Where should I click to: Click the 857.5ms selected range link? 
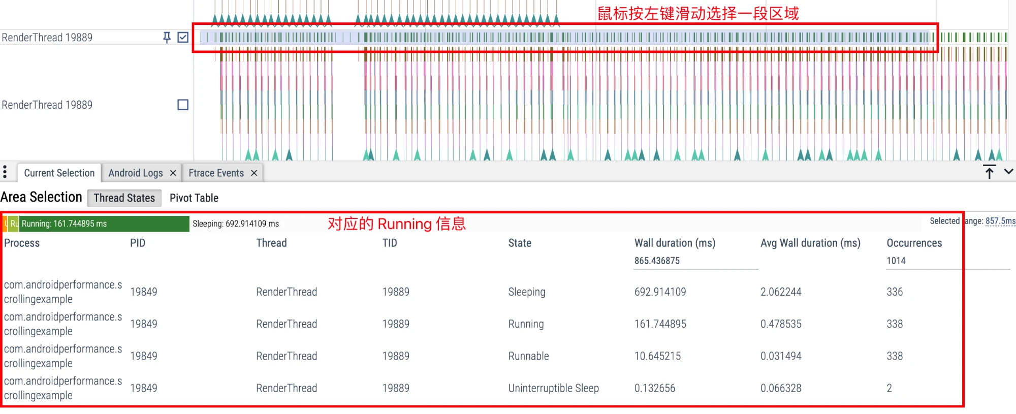[1000, 221]
